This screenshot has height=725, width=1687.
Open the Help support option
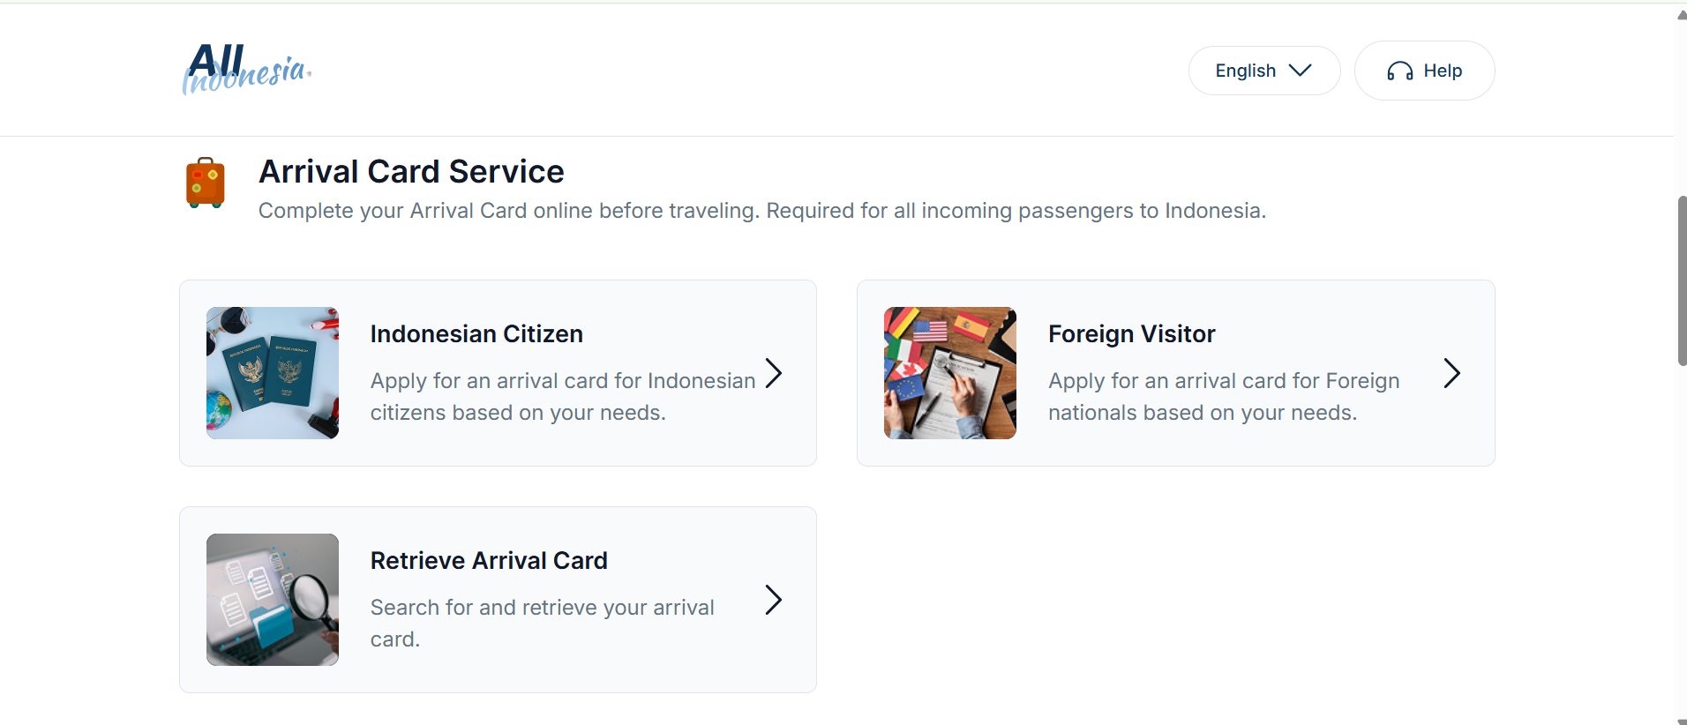tap(1424, 71)
